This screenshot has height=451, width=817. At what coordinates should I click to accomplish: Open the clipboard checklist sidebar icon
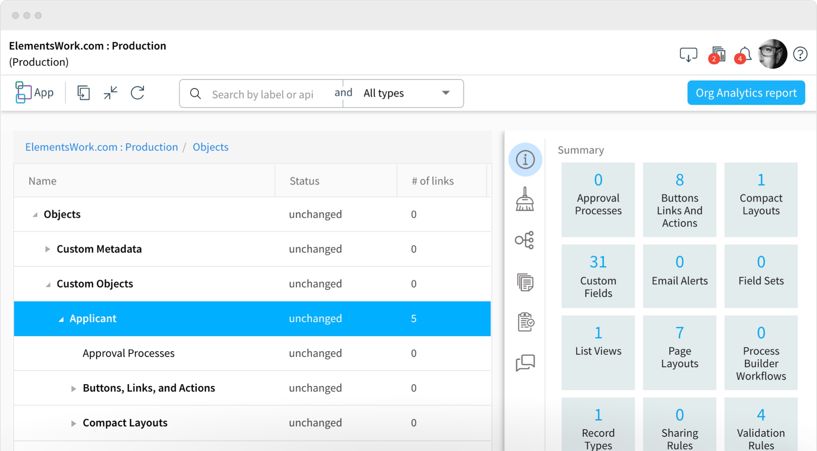point(526,322)
